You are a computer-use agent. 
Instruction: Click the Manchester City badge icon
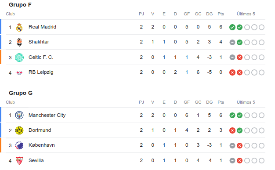(x=19, y=115)
